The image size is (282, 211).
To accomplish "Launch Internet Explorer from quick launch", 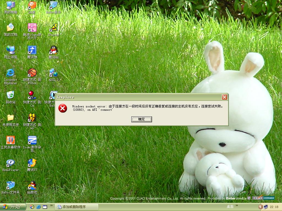I will coord(39,207).
